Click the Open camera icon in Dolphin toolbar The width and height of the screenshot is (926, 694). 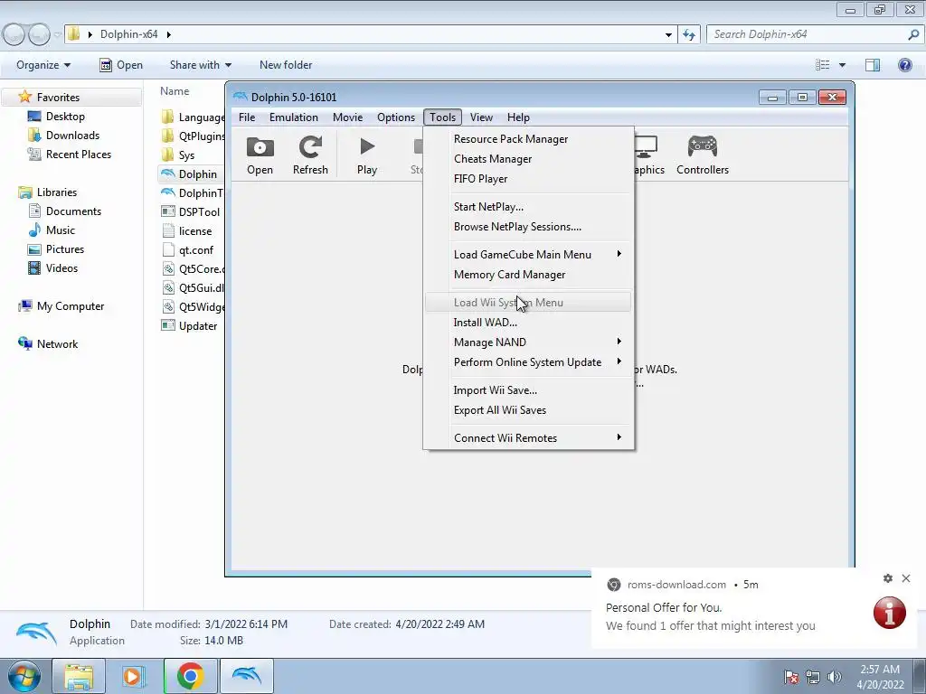(260, 147)
